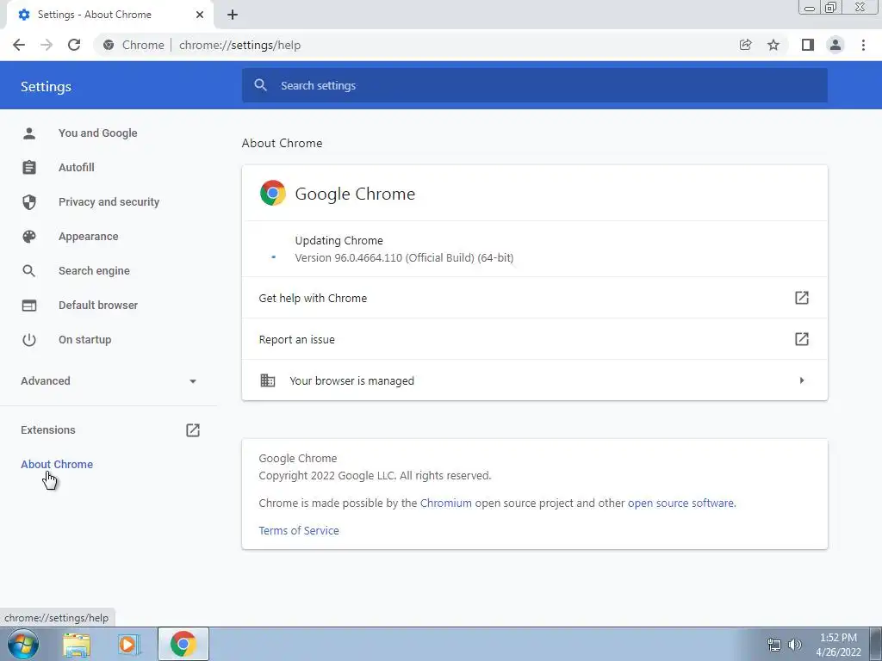Click the clipboard icon beside Autofill
This screenshot has height=661, width=882.
29,168
